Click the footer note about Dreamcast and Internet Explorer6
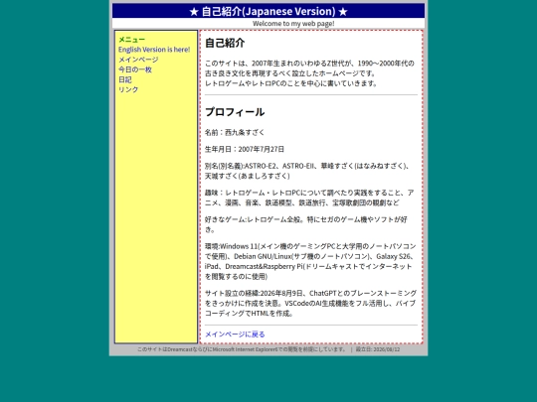537x402 pixels. click(242, 349)
